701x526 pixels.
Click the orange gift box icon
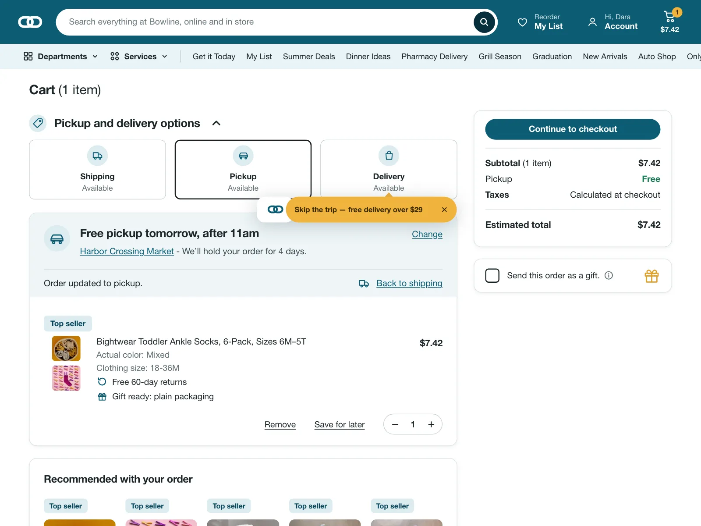pyautogui.click(x=651, y=276)
